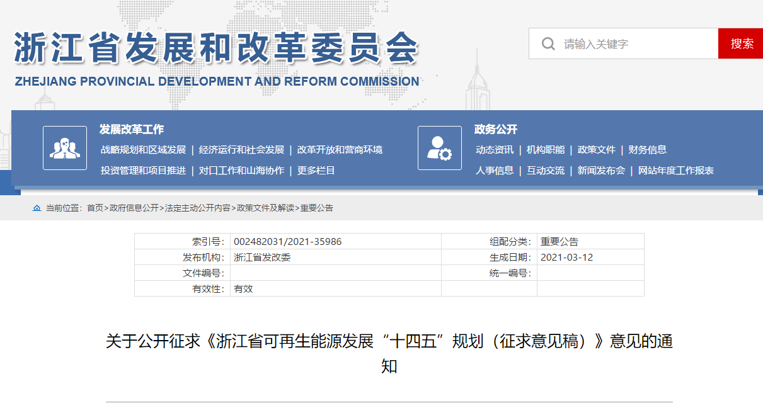Click 政府信息公开 breadcrumb link

tap(134, 208)
